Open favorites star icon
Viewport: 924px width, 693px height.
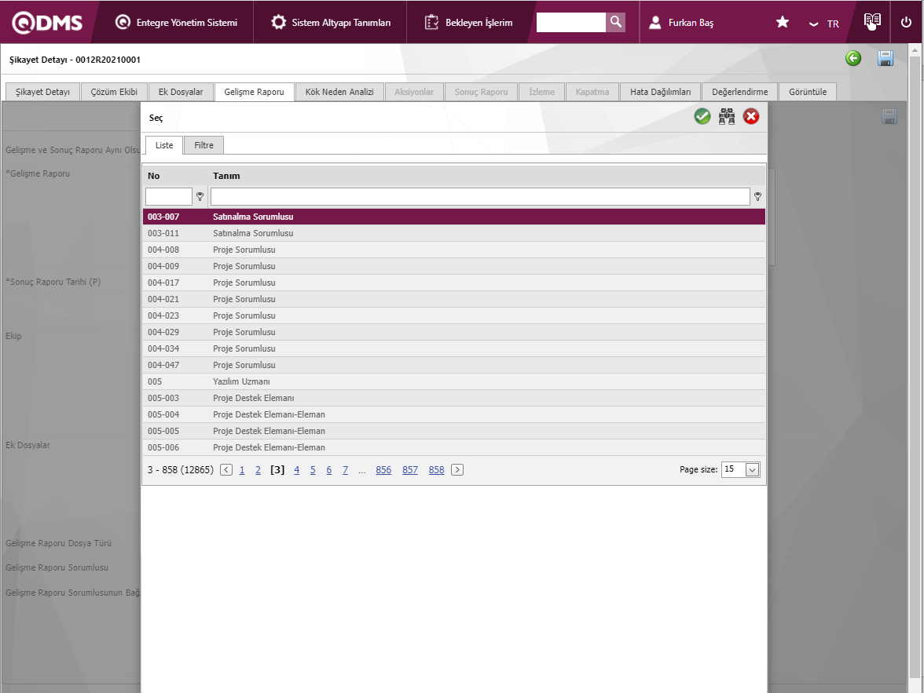pyautogui.click(x=782, y=23)
